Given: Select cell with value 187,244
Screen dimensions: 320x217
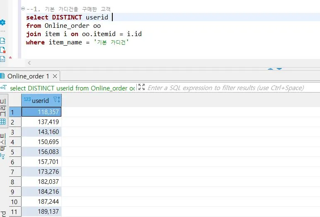Looking at the screenshot, I should point(41,202).
